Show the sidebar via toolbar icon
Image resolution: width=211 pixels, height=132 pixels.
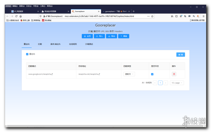click(176, 16)
